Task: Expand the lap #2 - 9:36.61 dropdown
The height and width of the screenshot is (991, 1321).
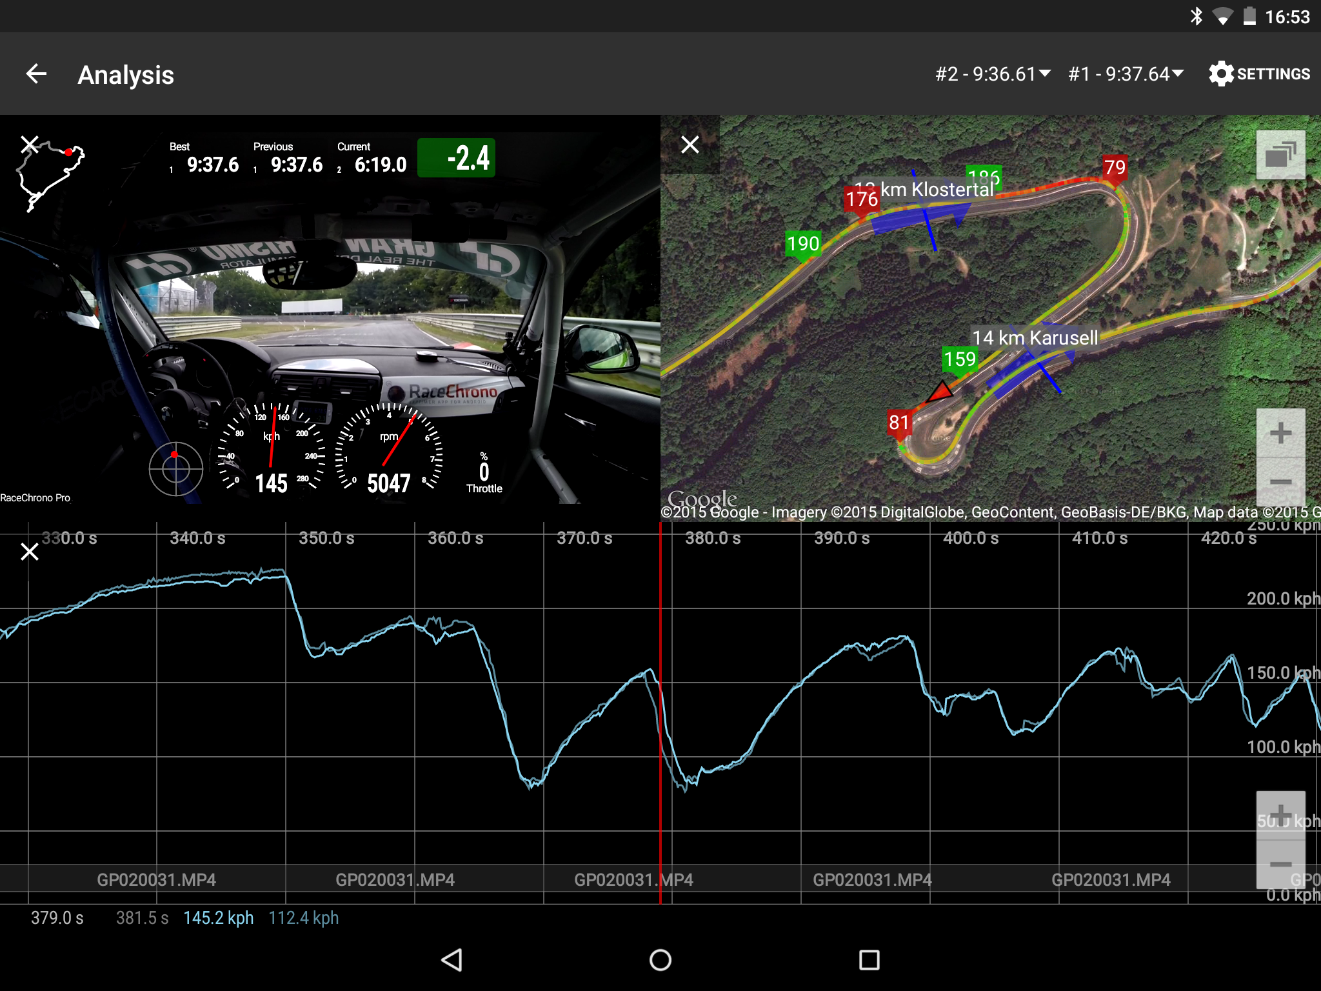Action: point(993,74)
